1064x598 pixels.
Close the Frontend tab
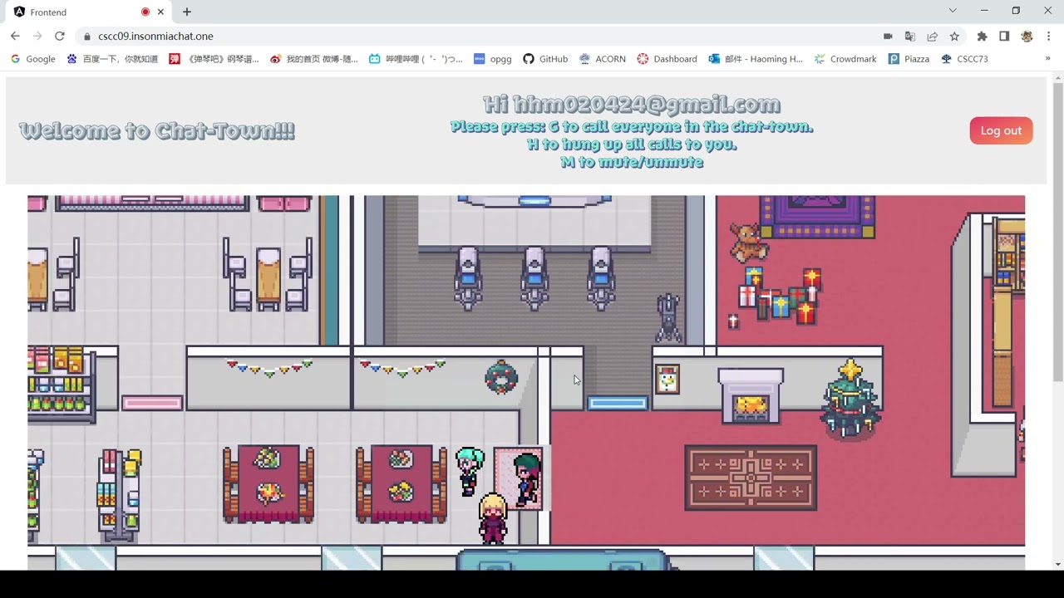[x=160, y=12]
